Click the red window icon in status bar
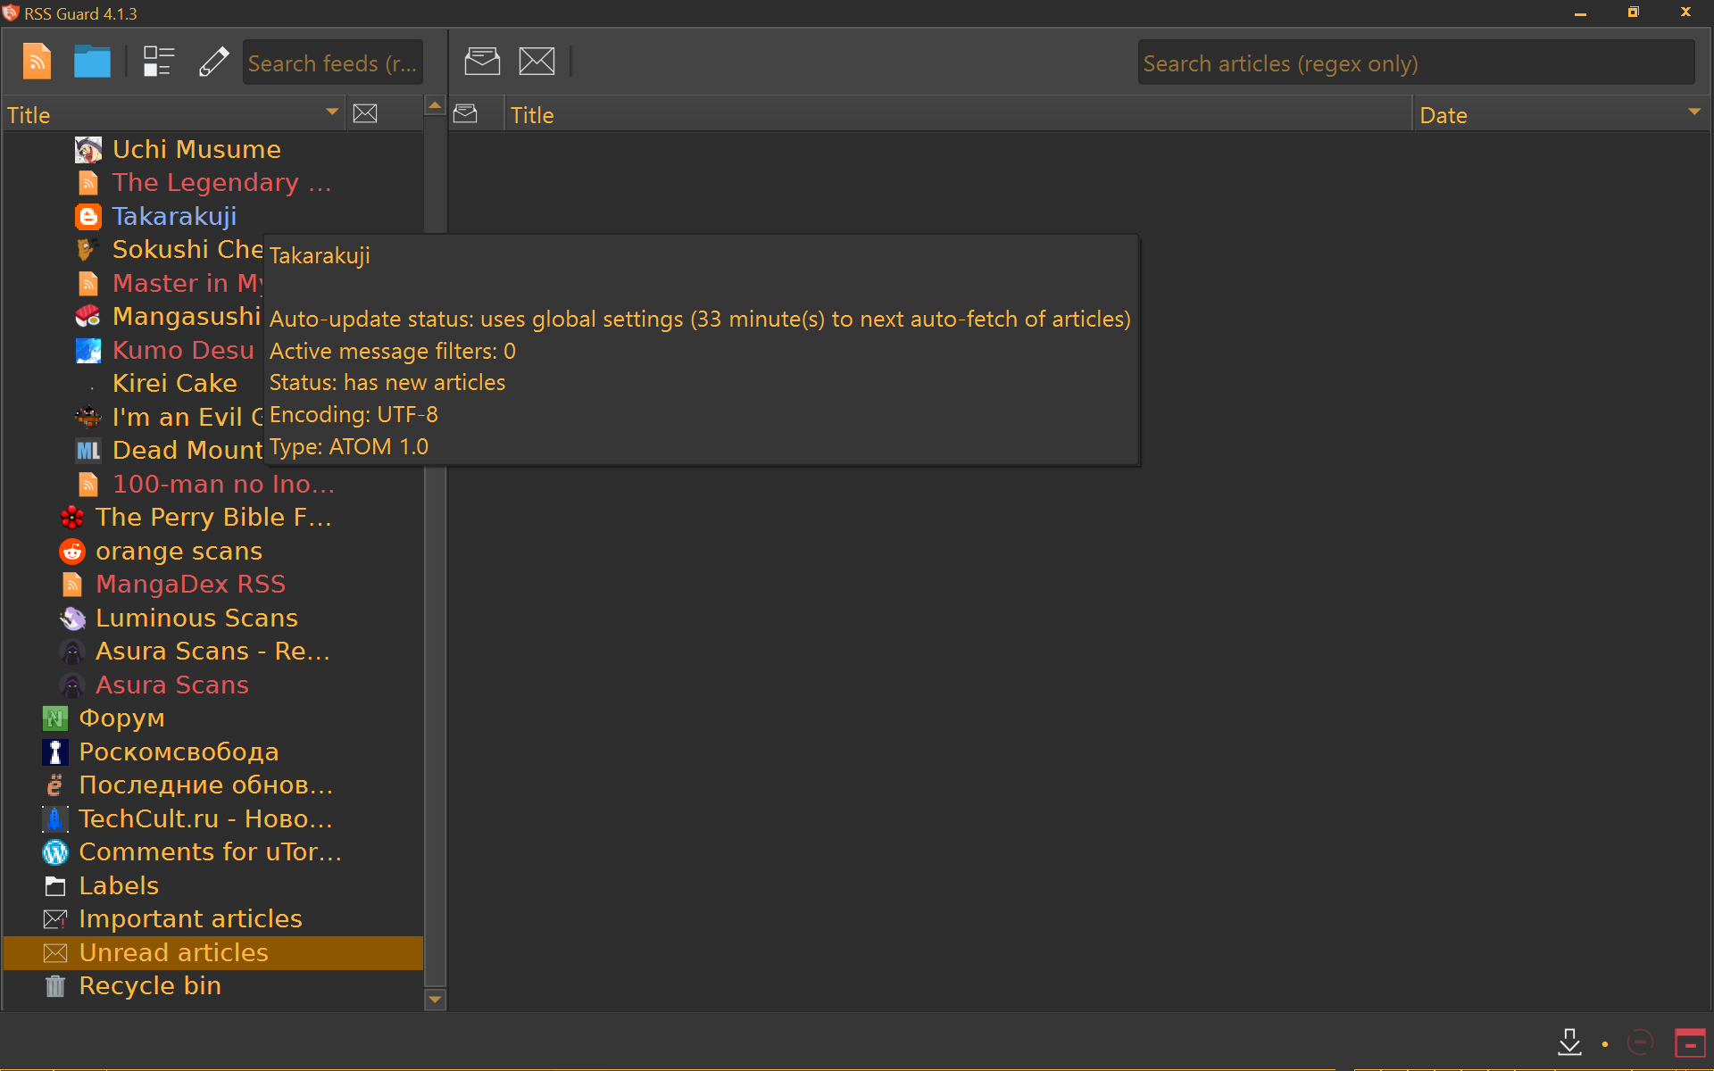 coord(1690,1042)
